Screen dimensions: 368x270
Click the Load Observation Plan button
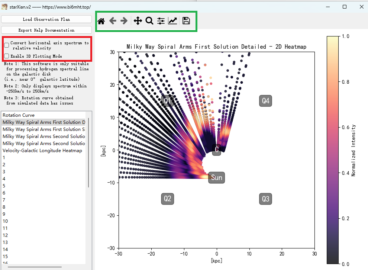coord(46,19)
